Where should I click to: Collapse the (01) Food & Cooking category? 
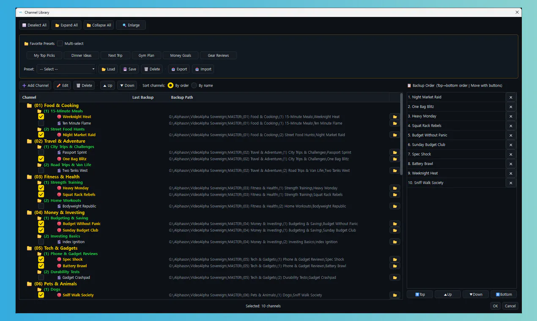(30, 106)
